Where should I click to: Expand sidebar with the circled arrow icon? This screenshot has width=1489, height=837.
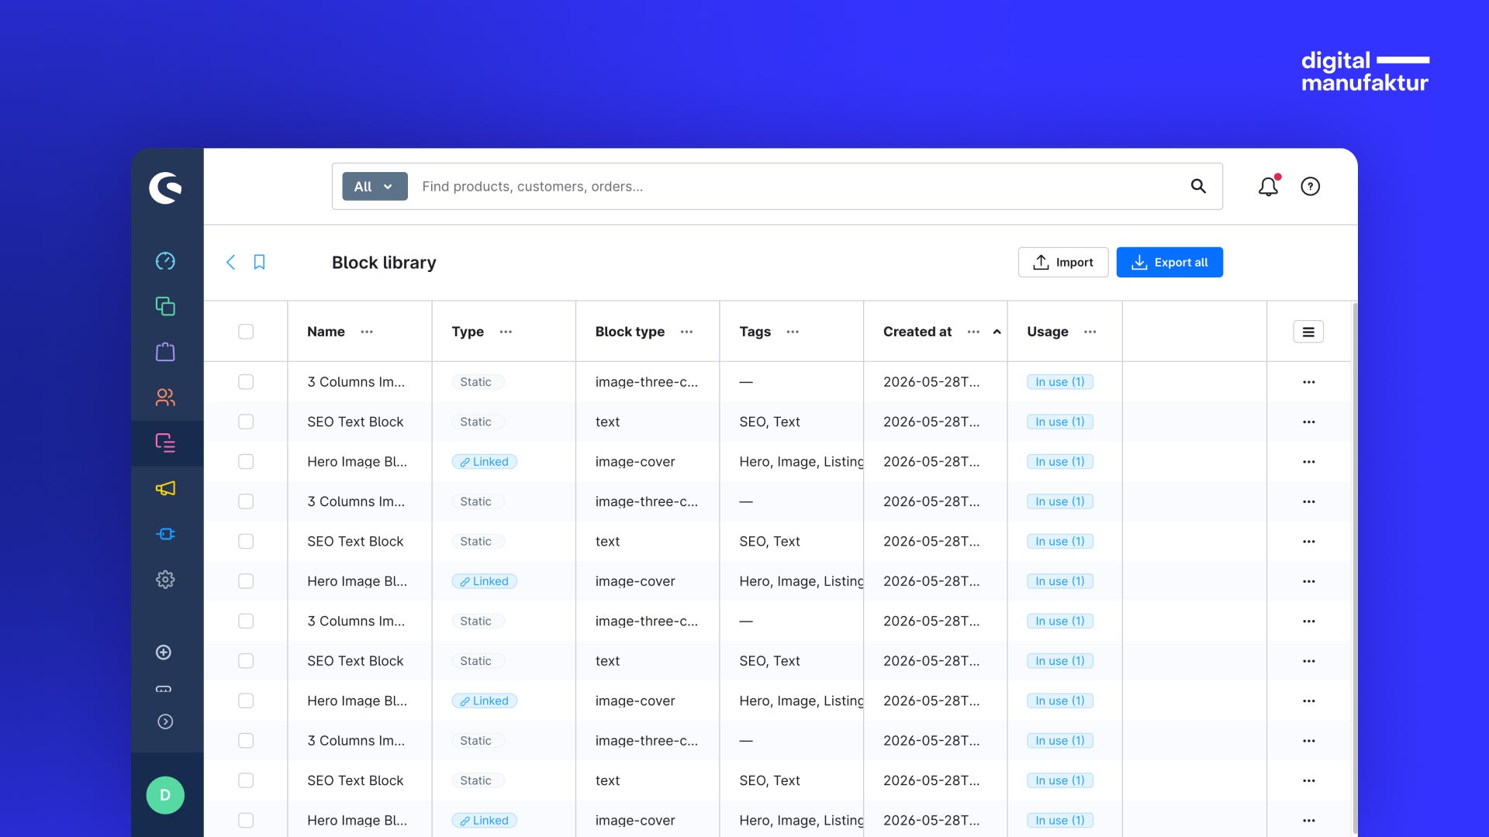[x=165, y=722]
